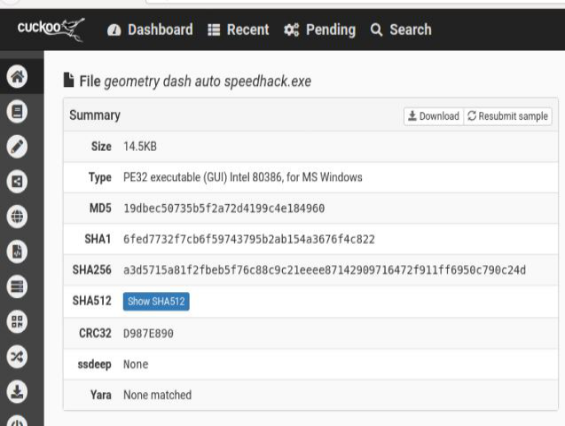Click the file name geometry dash auto speedhack.exe
The image size is (565, 426).
[208, 81]
